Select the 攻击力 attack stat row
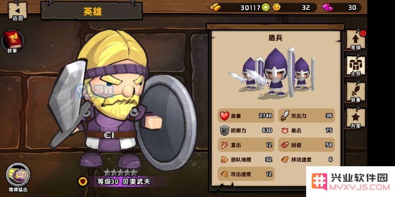The width and height of the screenshot is (395, 197). pos(306,116)
